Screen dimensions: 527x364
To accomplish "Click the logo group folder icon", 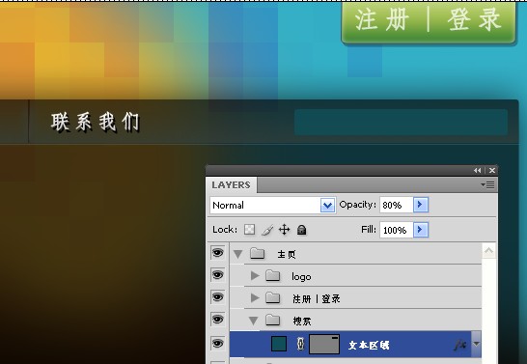I will tap(272, 275).
